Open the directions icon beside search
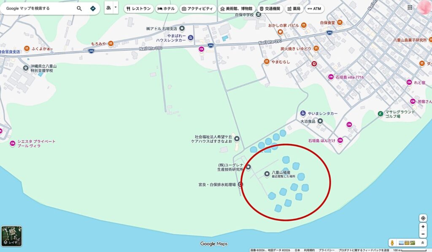The height and width of the screenshot is (252, 432). tap(92, 8)
